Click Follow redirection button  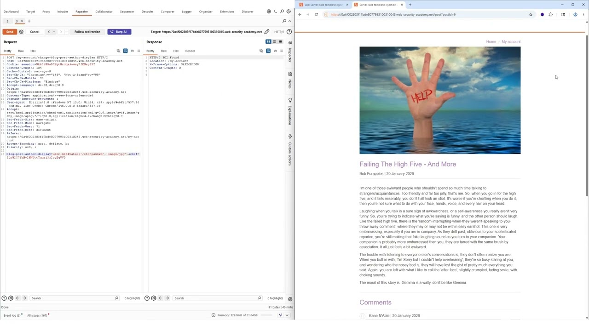(x=87, y=32)
